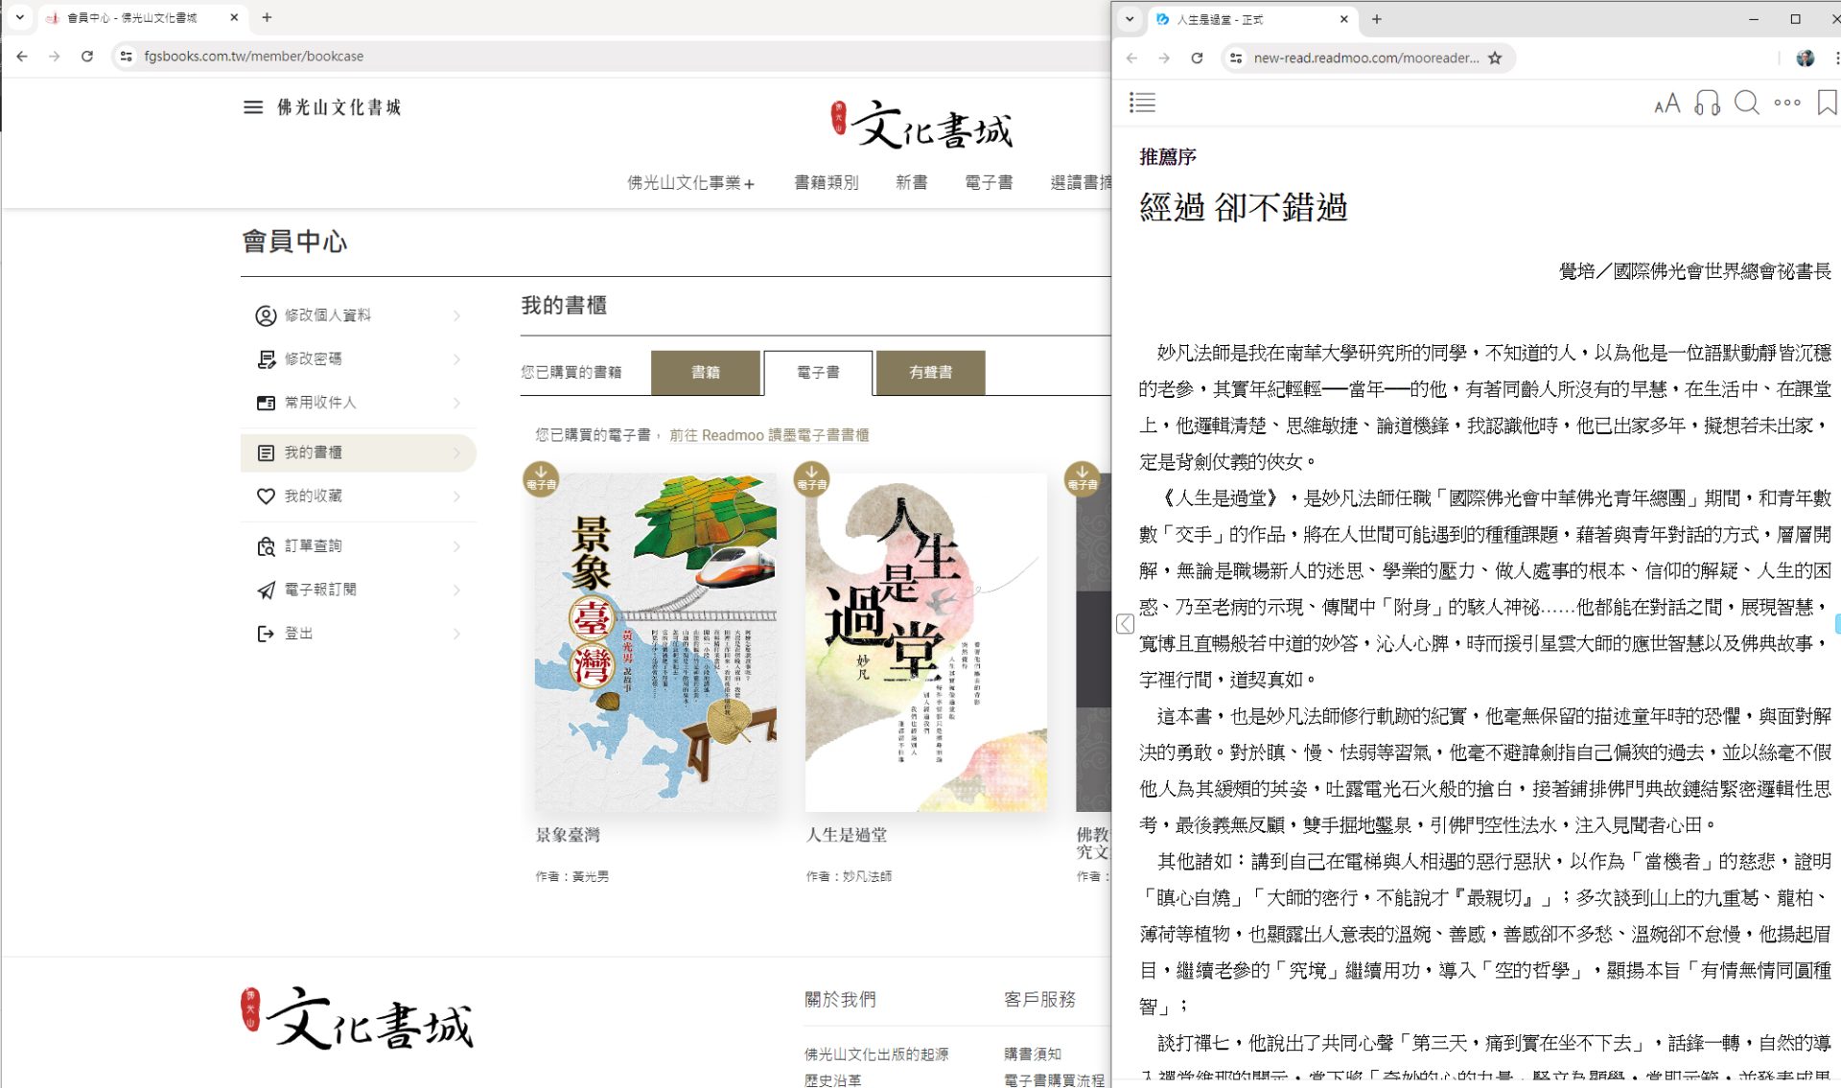Select 電子書 in top navigation bar
Screen dimensions: 1841x1088
pos(989,182)
